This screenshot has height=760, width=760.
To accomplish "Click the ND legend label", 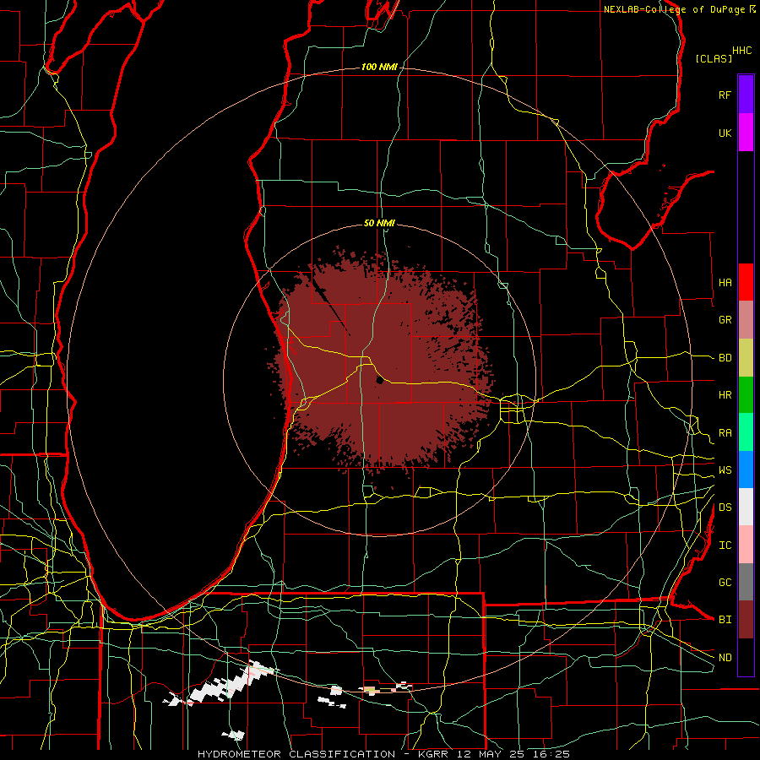I will (725, 658).
